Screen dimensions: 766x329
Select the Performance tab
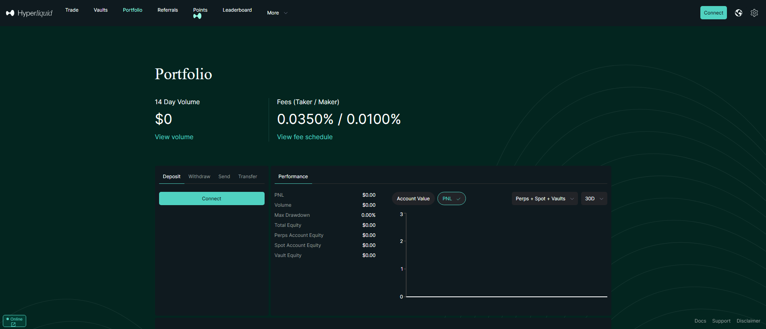[293, 177]
